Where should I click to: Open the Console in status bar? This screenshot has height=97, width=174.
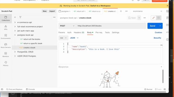(x=30, y=89)
